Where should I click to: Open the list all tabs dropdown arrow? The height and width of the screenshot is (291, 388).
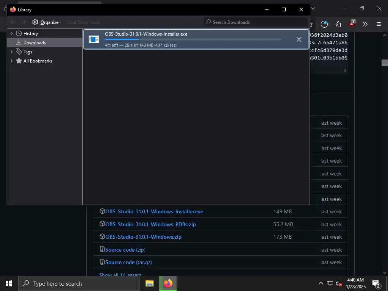[x=313, y=8]
